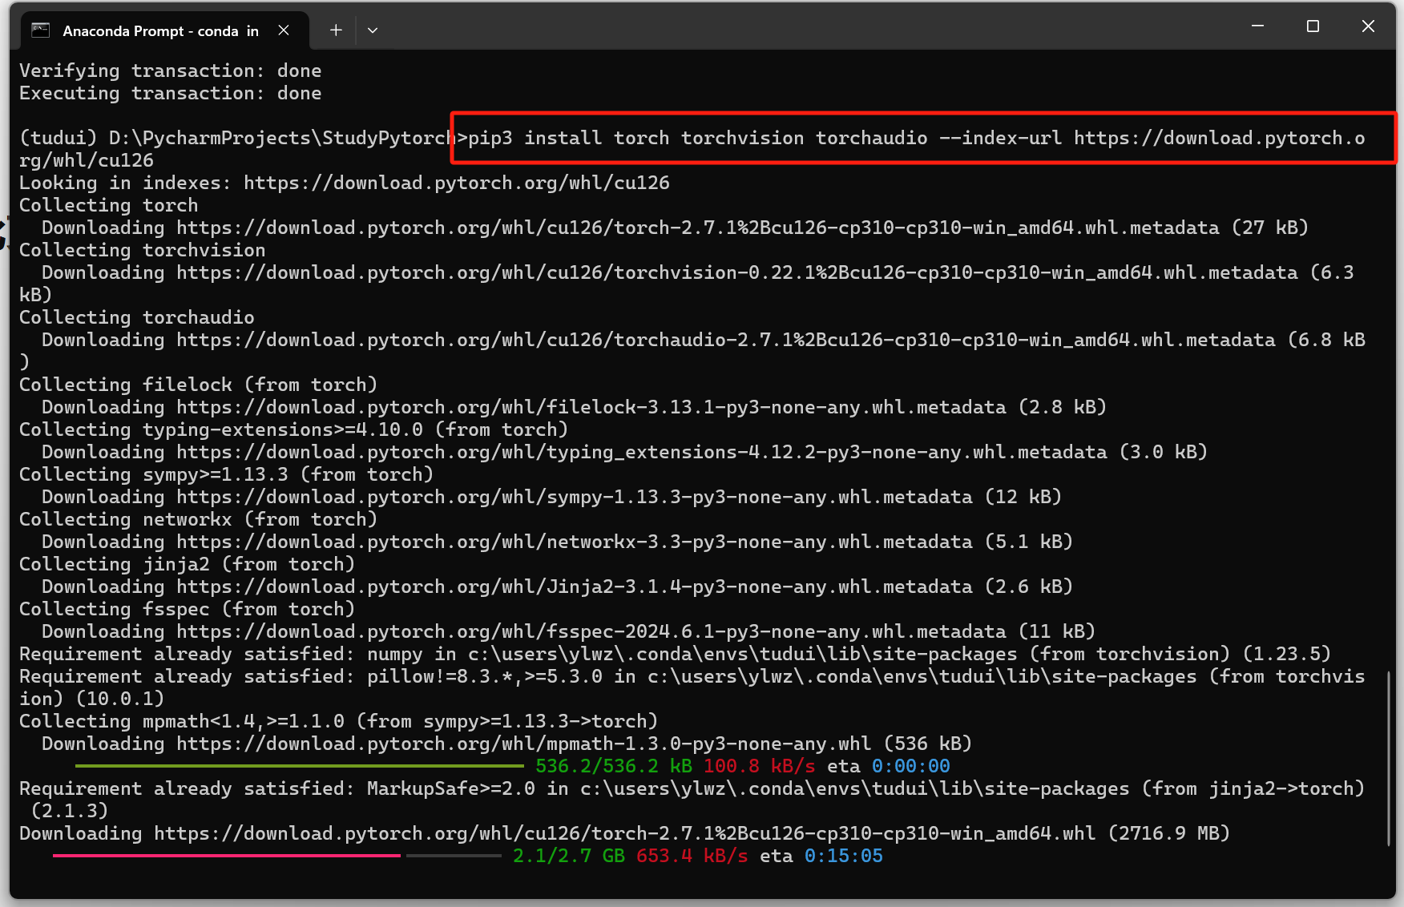This screenshot has width=1404, height=907.
Task: Click the MarkupSafe requirement satisfied line
Action: [x=692, y=800]
